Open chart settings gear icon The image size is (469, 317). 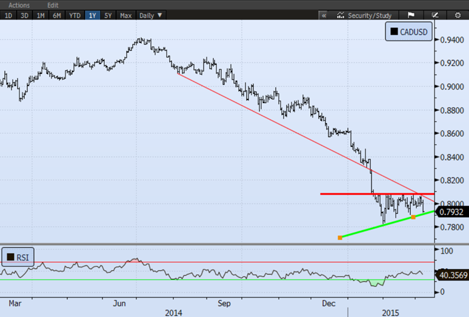pos(457,15)
